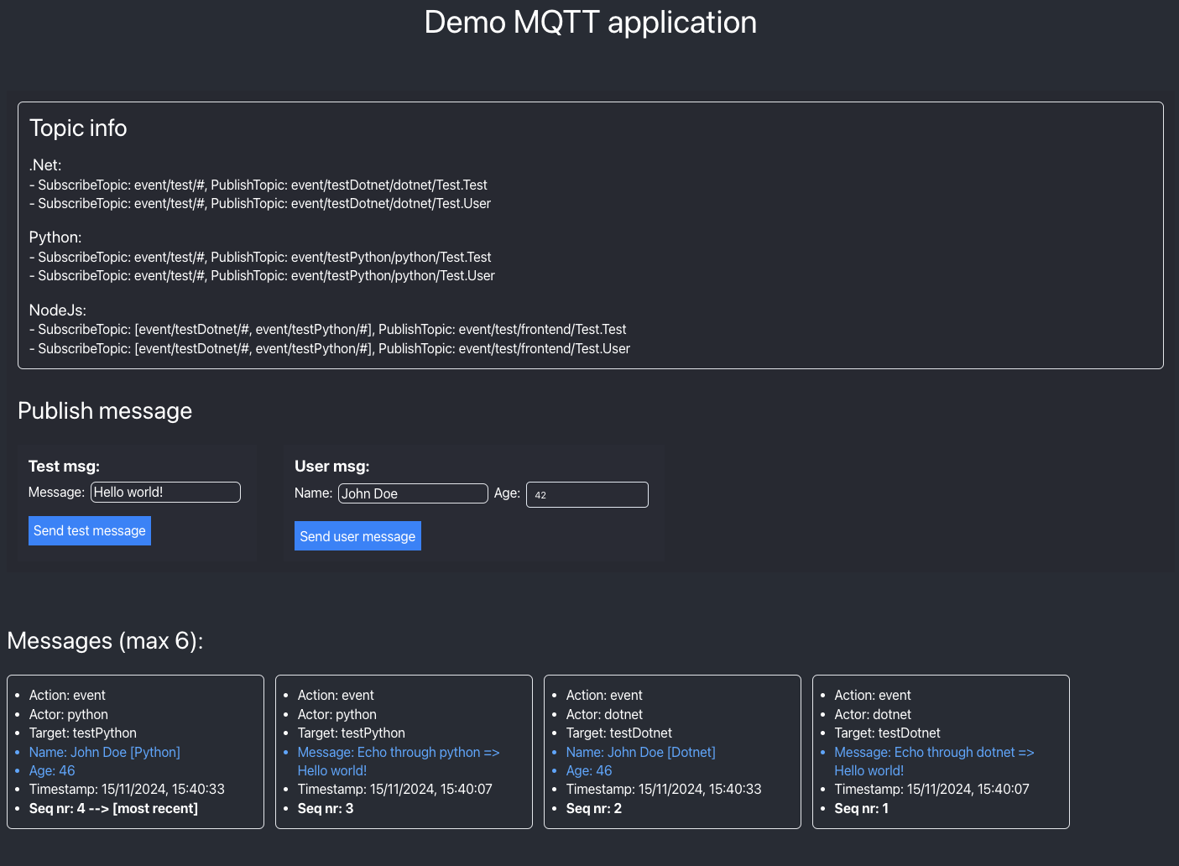Screen dimensions: 1179x866
Task: Click inside the Message input containing Hello world!
Action: click(x=164, y=492)
